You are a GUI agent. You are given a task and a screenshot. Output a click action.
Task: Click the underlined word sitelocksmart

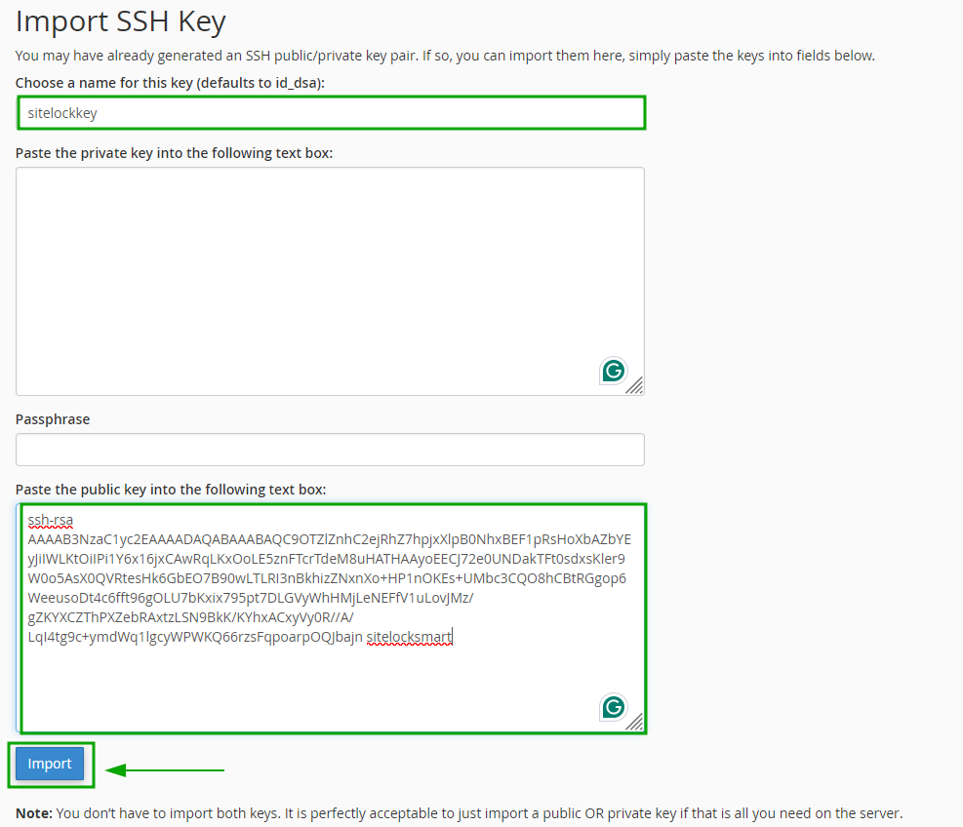click(x=409, y=637)
